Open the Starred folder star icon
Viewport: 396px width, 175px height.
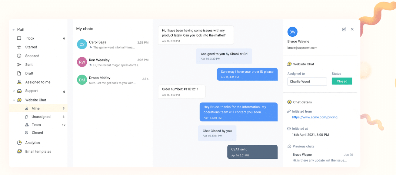[x=19, y=47]
